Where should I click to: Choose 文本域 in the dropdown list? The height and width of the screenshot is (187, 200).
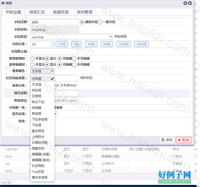point(42,85)
